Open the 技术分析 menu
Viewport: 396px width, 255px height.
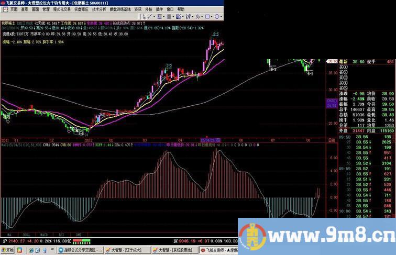[x=98, y=9]
